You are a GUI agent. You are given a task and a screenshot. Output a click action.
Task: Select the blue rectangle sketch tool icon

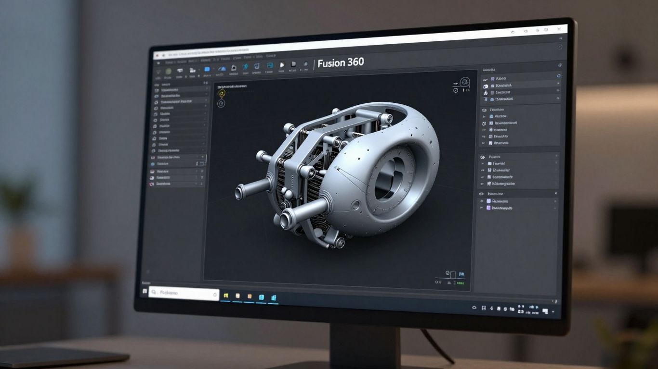(x=207, y=69)
